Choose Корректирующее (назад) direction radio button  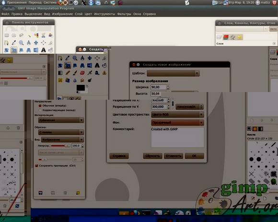coord(40,110)
